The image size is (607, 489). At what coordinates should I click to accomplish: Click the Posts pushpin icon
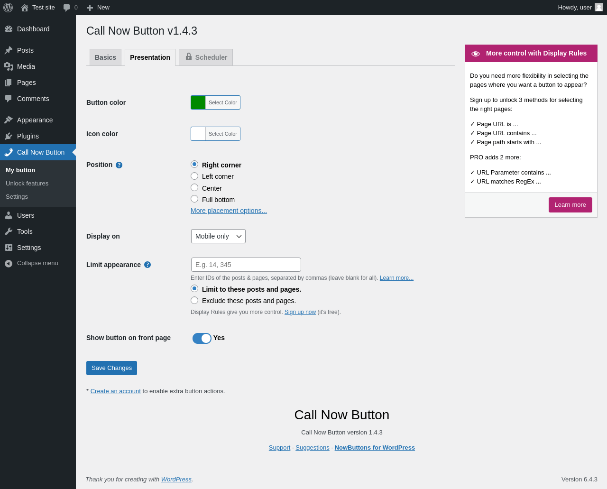pos(9,50)
